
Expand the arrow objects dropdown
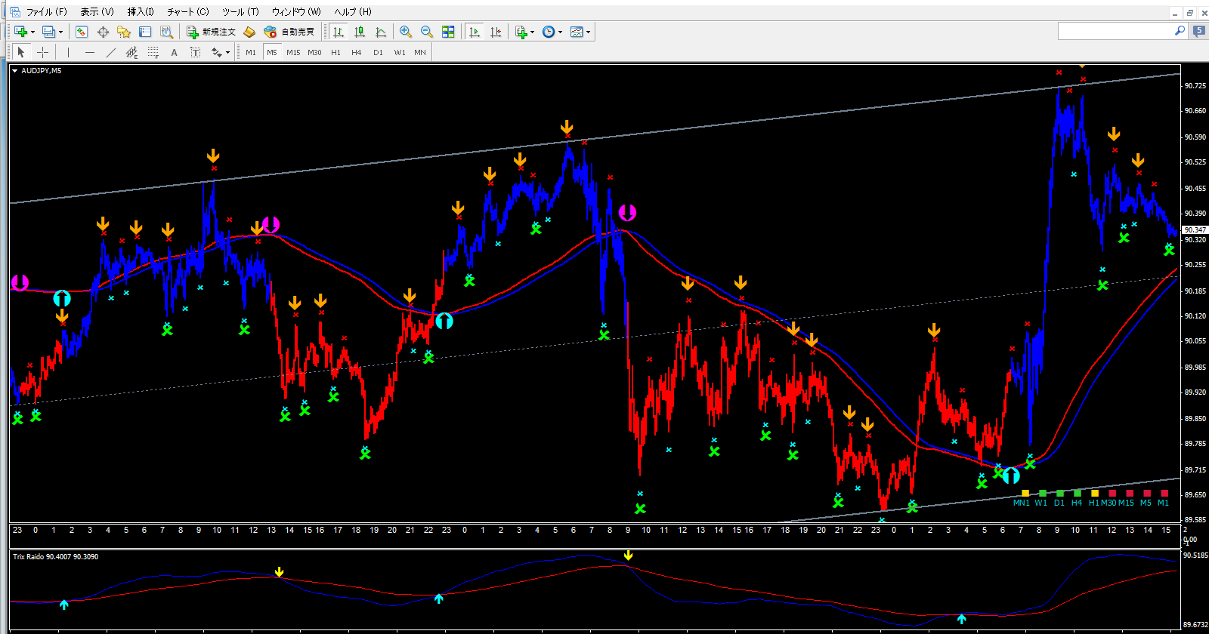227,53
